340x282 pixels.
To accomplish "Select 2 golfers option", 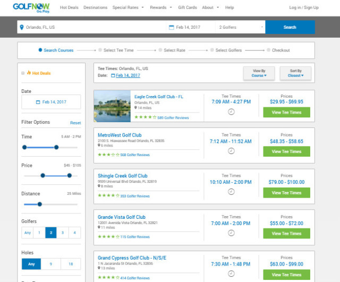I will (x=51, y=233).
